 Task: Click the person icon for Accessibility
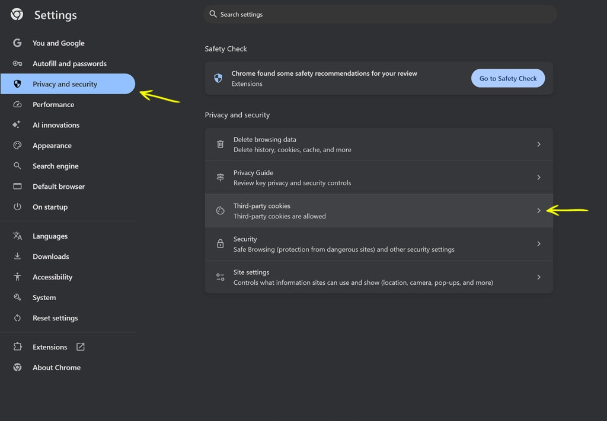(17, 277)
